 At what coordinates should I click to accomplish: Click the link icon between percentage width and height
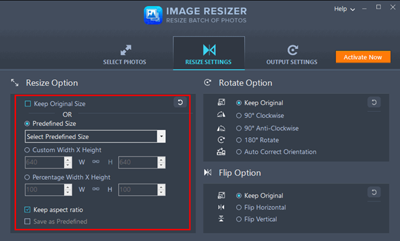pos(96,189)
